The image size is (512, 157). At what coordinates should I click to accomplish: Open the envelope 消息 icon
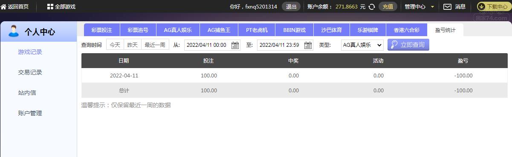click(x=447, y=6)
